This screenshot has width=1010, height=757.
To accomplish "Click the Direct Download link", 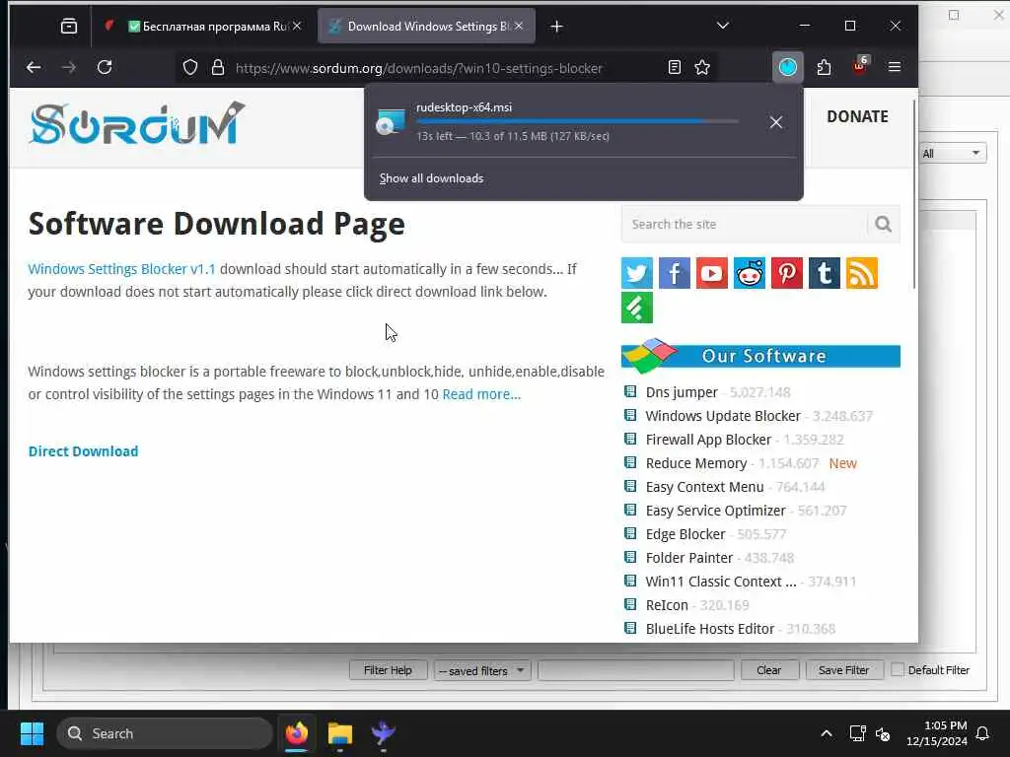I will click(83, 451).
